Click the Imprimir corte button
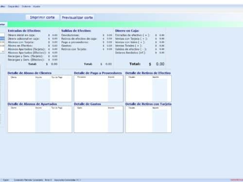Viewport: 243px width, 182px height. 42,17
